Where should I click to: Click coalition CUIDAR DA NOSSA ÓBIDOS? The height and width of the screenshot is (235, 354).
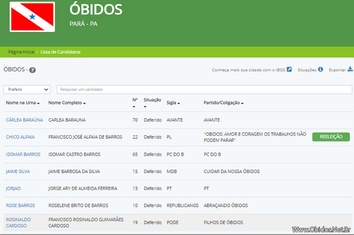coord(231,172)
